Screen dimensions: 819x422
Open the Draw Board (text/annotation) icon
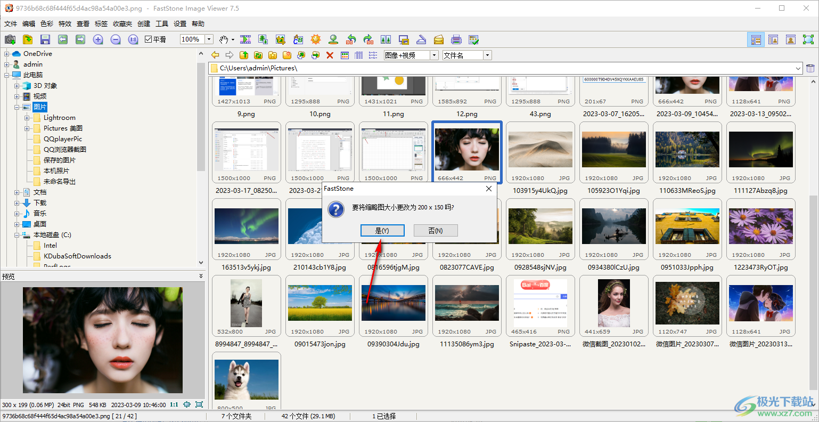(x=298, y=39)
